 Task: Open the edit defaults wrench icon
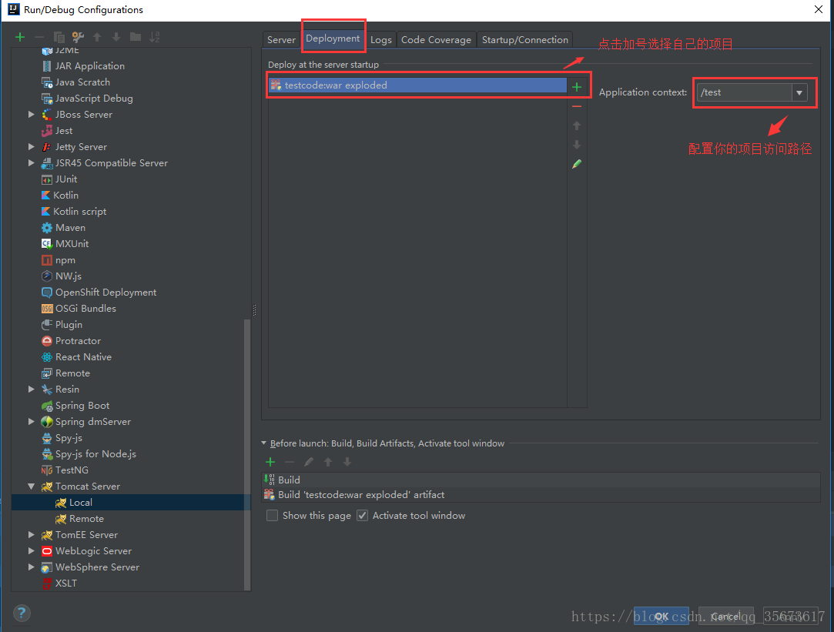pyautogui.click(x=78, y=37)
